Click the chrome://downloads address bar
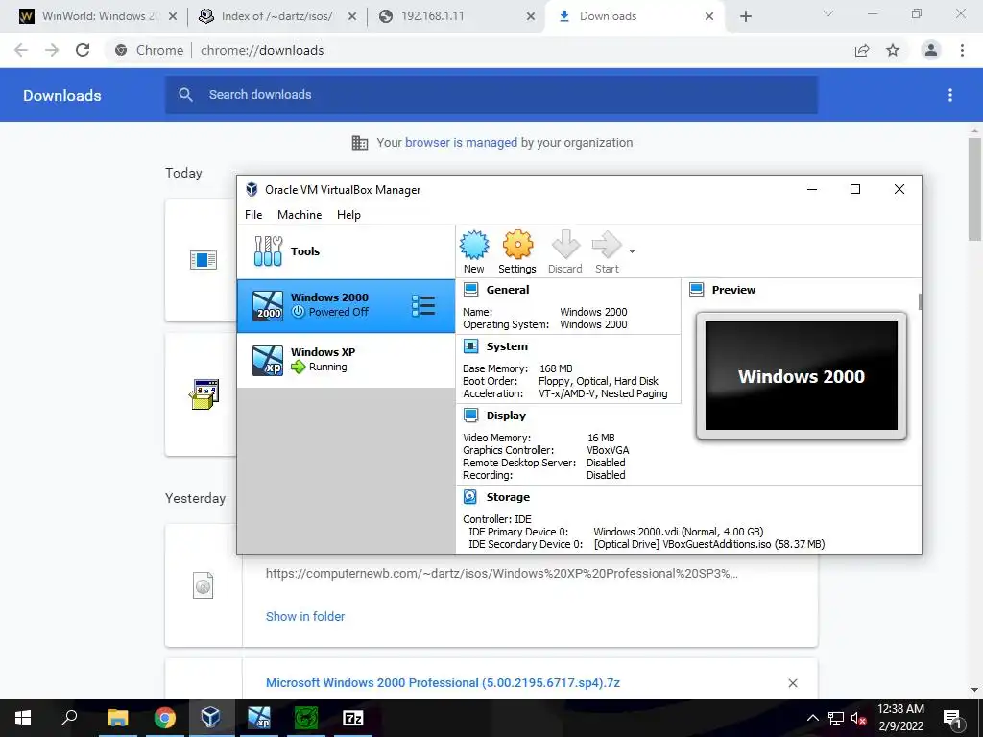The image size is (983, 737). point(476,50)
